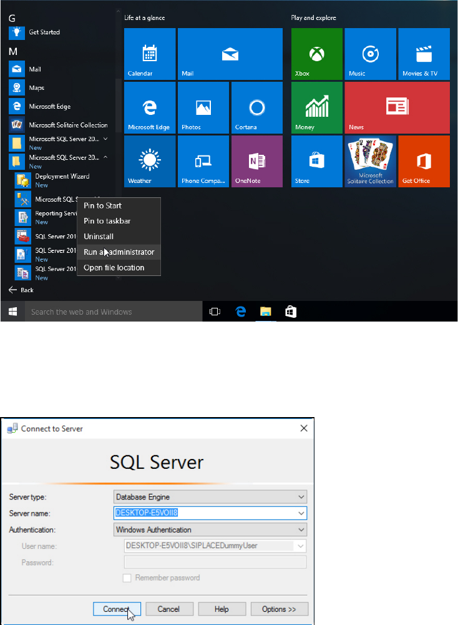The width and height of the screenshot is (458, 625).
Task: Open the Server name dropdown arrow
Action: coord(301,513)
